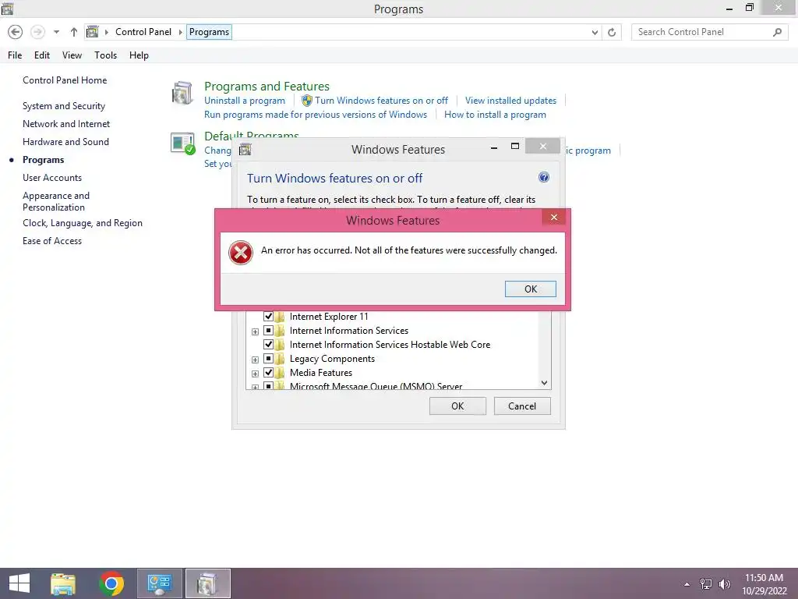
Task: Click the red error icon
Action: (x=241, y=253)
